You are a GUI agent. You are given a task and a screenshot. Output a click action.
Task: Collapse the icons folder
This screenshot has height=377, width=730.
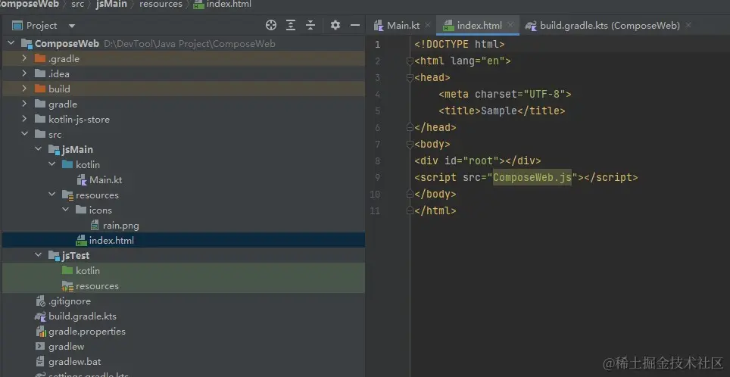66,210
